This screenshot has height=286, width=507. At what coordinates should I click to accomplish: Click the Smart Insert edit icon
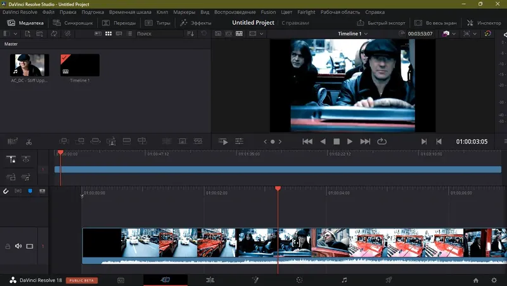click(64, 141)
